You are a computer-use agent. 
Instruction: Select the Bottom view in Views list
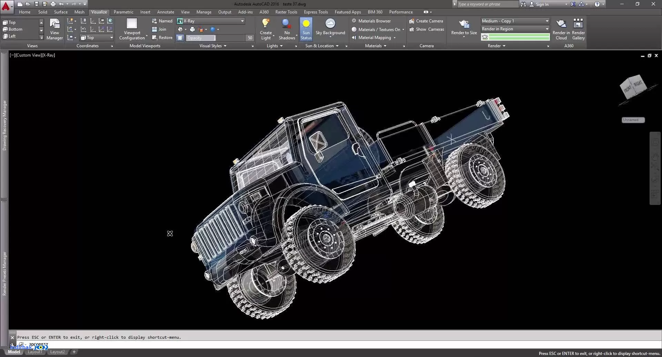(20, 29)
